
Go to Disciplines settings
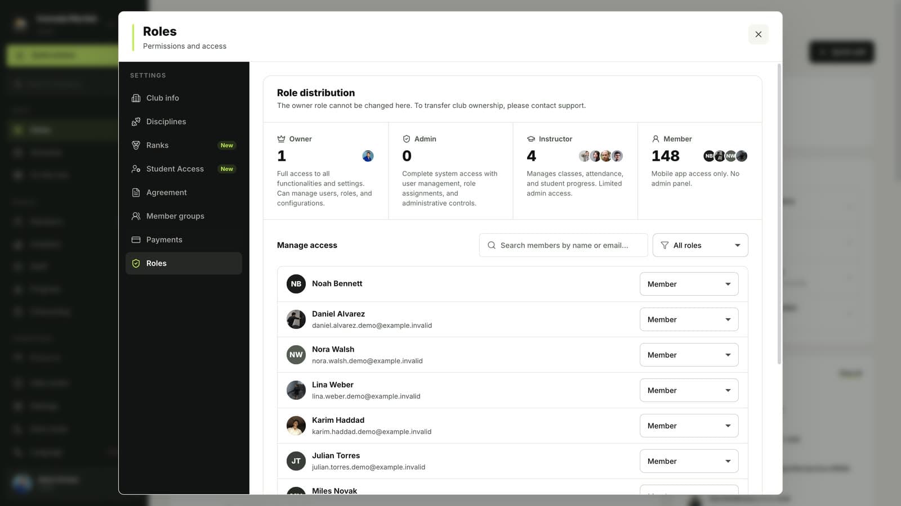click(x=184, y=121)
